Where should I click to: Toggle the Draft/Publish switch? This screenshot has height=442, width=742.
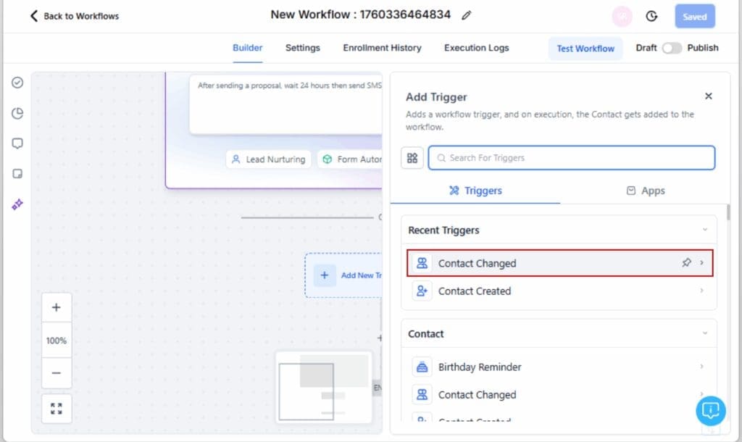click(672, 48)
